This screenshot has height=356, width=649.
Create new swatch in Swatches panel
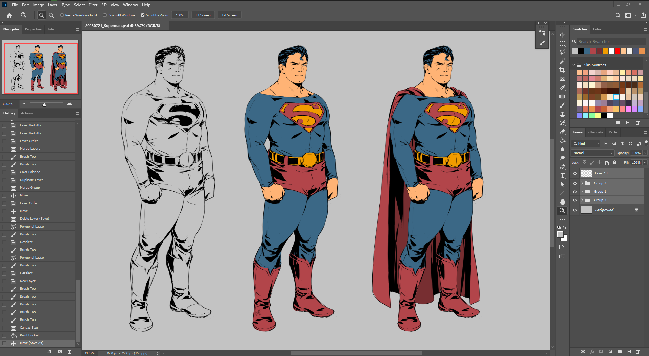(x=628, y=122)
